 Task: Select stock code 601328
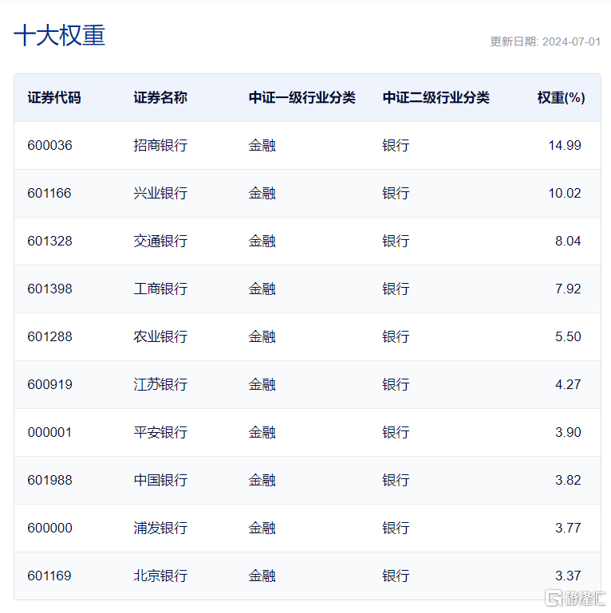click(x=50, y=242)
